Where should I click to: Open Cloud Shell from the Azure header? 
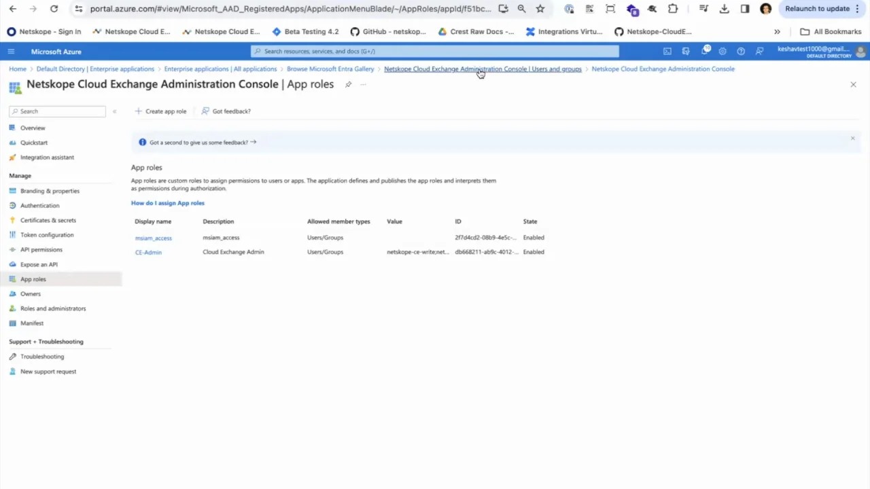667,52
